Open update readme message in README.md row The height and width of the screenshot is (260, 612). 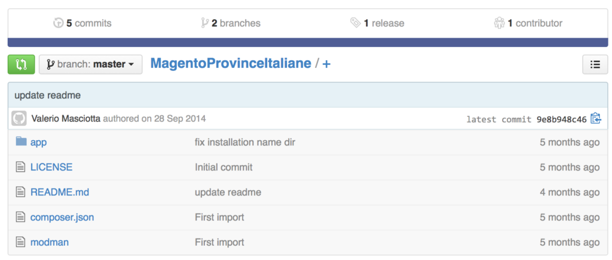(x=228, y=192)
